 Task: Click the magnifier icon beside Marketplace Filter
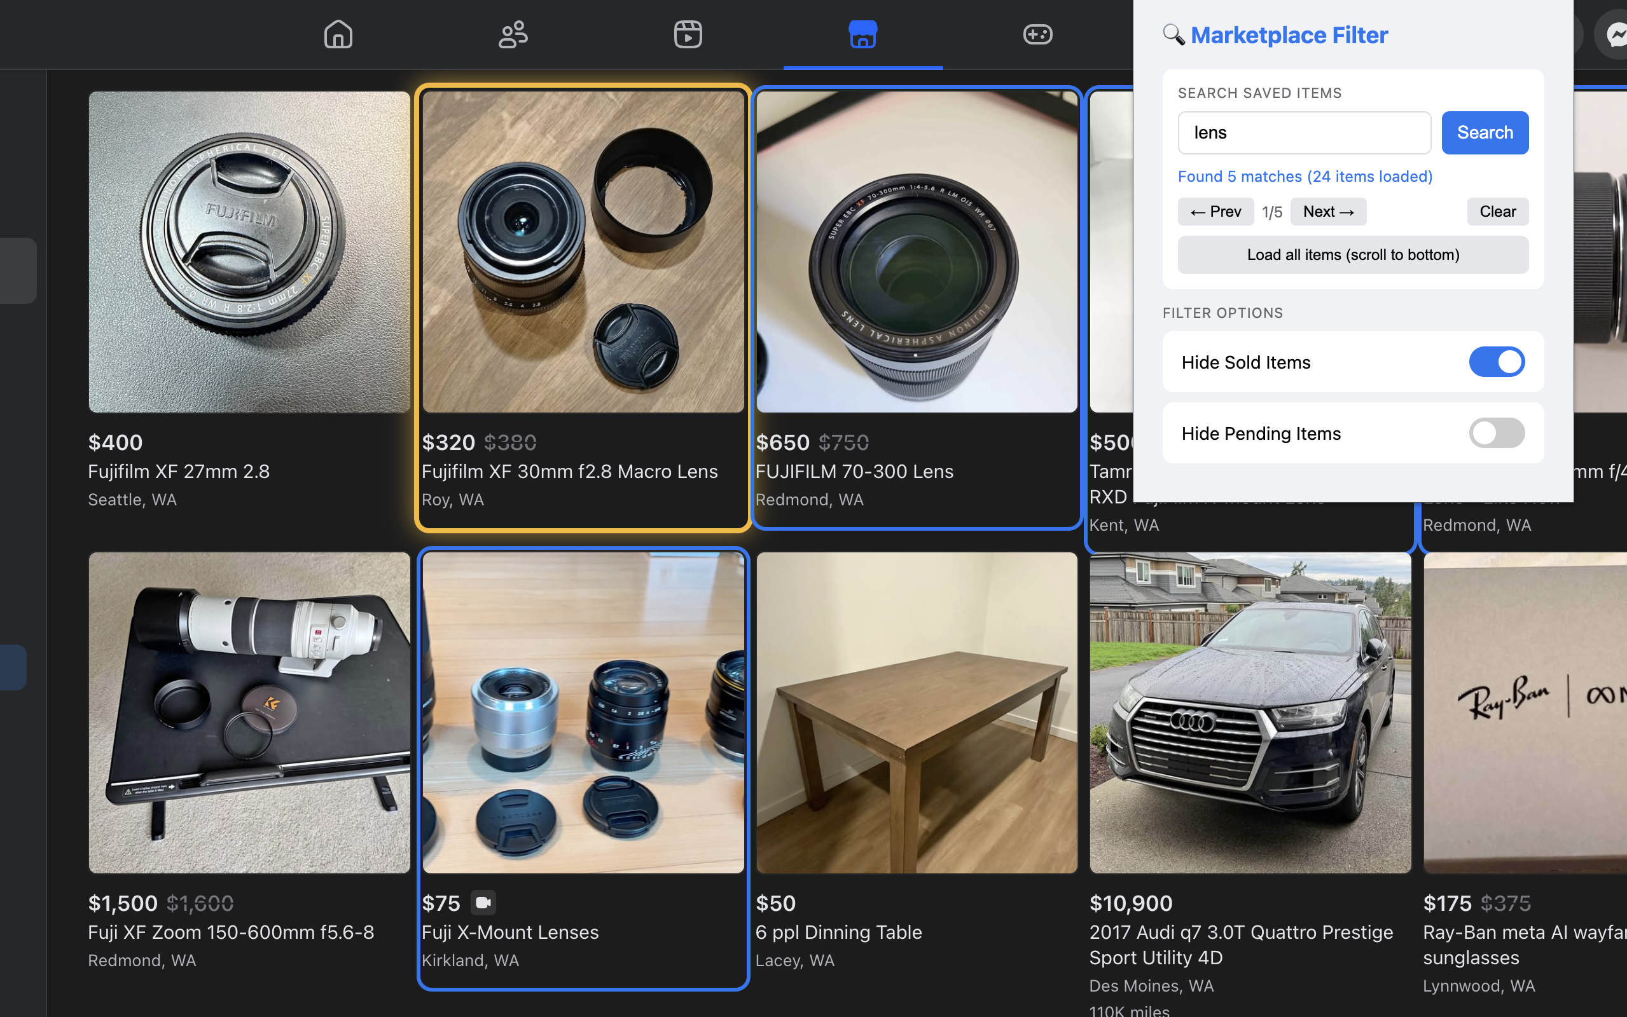[x=1174, y=34]
